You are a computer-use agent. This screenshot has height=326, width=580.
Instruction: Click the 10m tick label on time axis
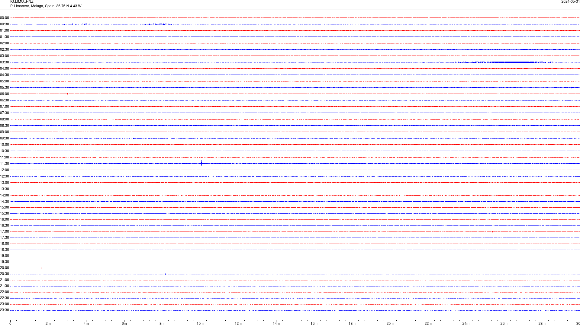pyautogui.click(x=200, y=324)
